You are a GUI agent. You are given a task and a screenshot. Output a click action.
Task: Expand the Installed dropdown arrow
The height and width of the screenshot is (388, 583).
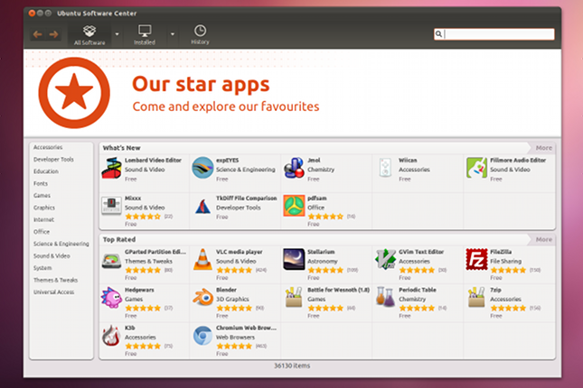tap(172, 34)
